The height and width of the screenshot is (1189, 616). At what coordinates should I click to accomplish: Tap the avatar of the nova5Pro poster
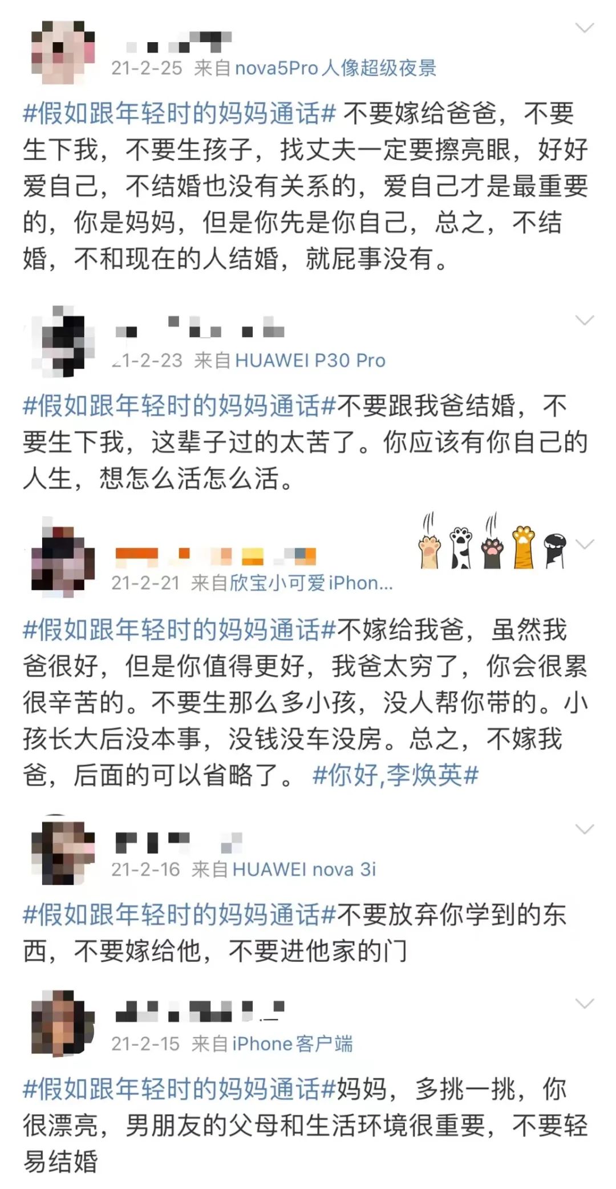click(x=63, y=53)
